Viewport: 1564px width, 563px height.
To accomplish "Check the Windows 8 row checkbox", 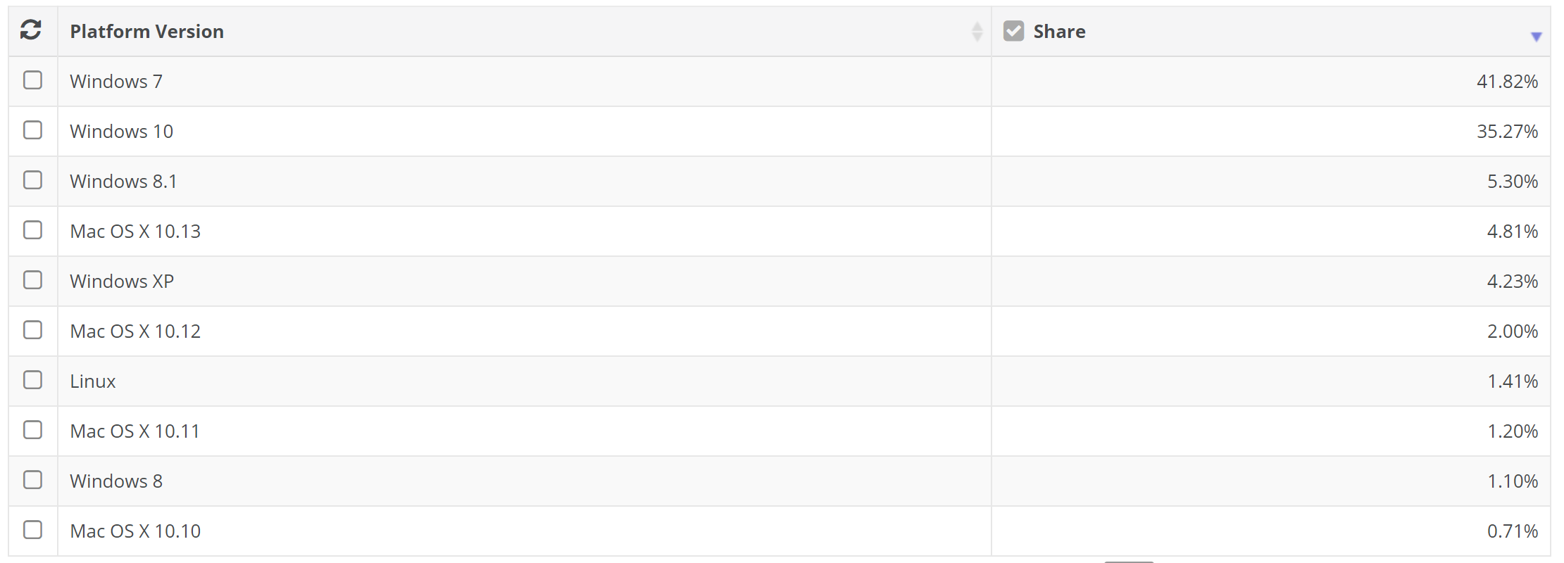I will 32,480.
